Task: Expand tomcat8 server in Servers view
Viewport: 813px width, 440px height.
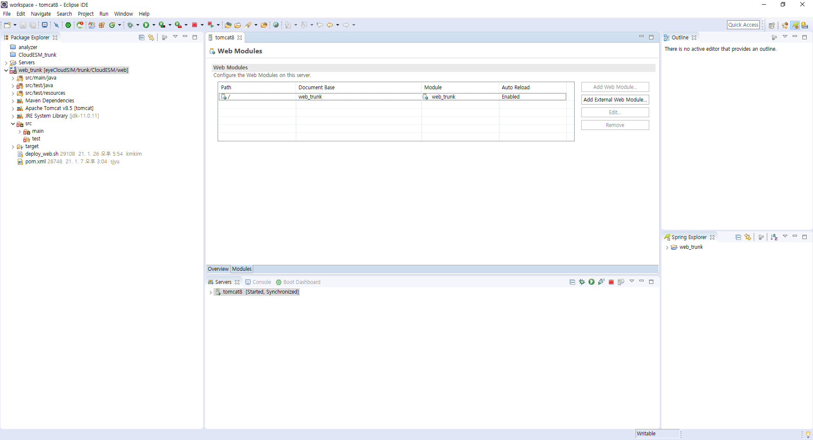Action: click(210, 292)
